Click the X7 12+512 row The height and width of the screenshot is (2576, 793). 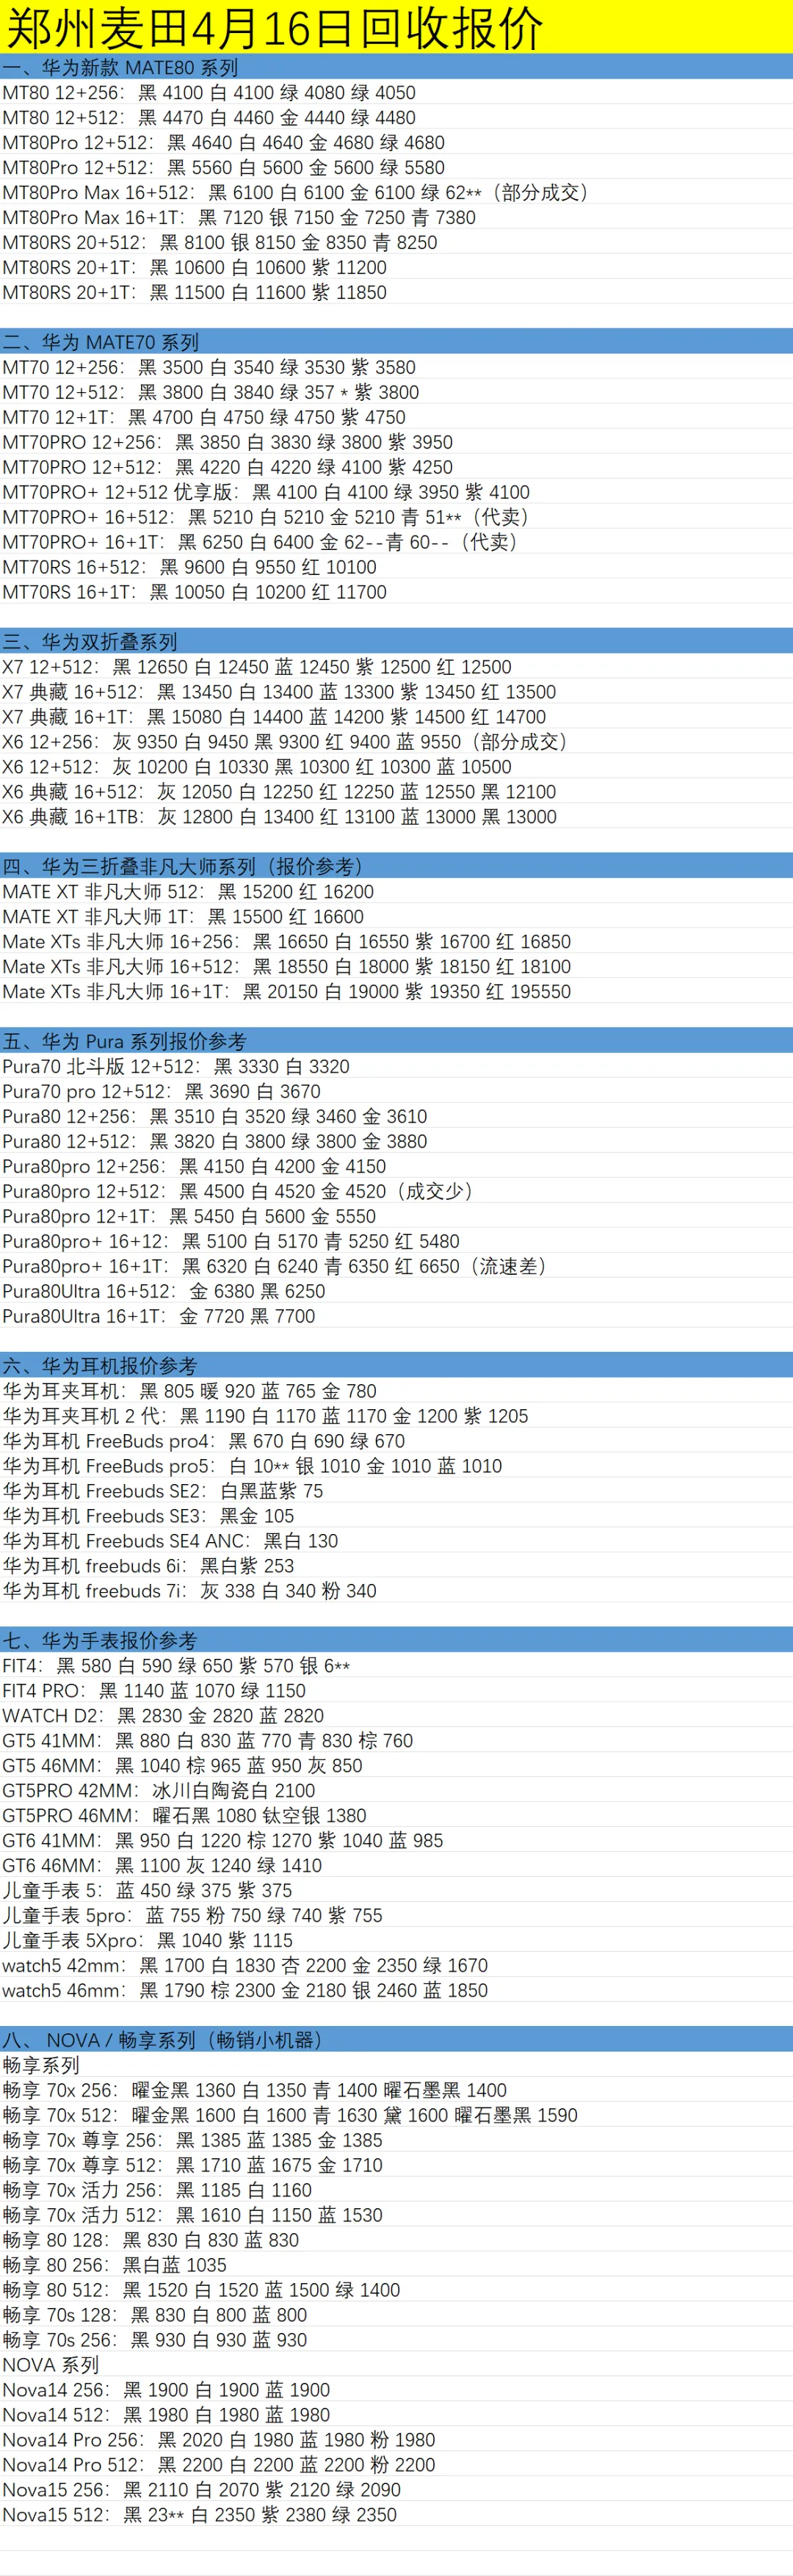396,666
